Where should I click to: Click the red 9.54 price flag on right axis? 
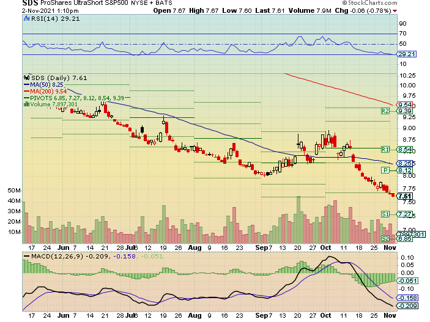click(x=405, y=104)
